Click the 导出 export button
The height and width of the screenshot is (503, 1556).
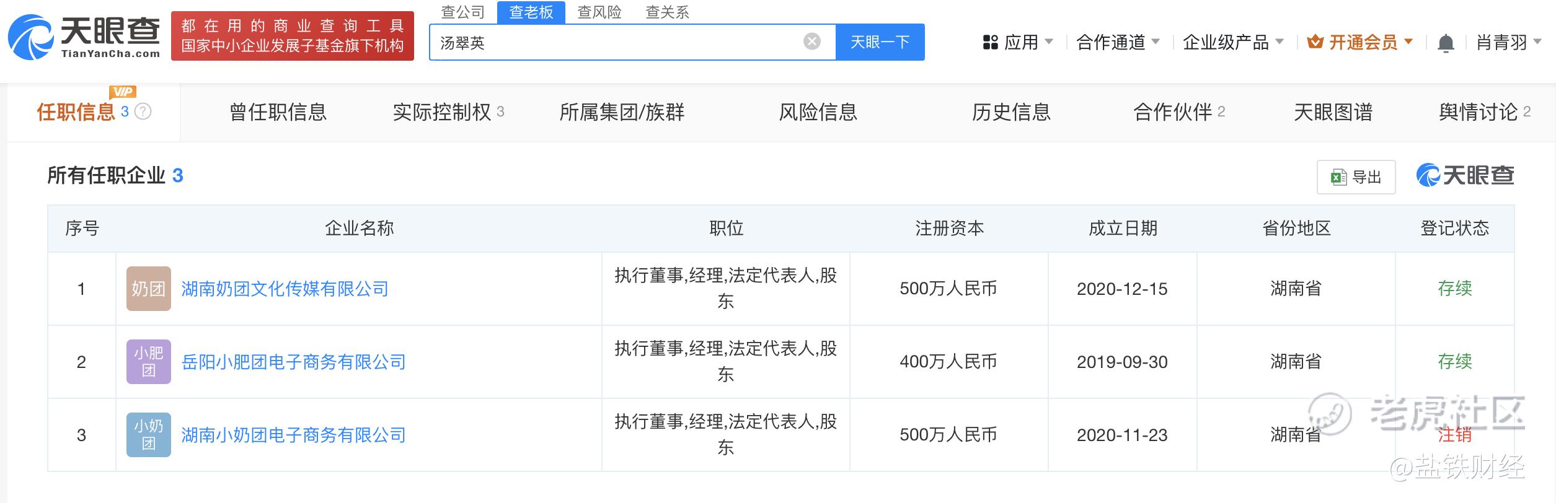[x=1356, y=177]
